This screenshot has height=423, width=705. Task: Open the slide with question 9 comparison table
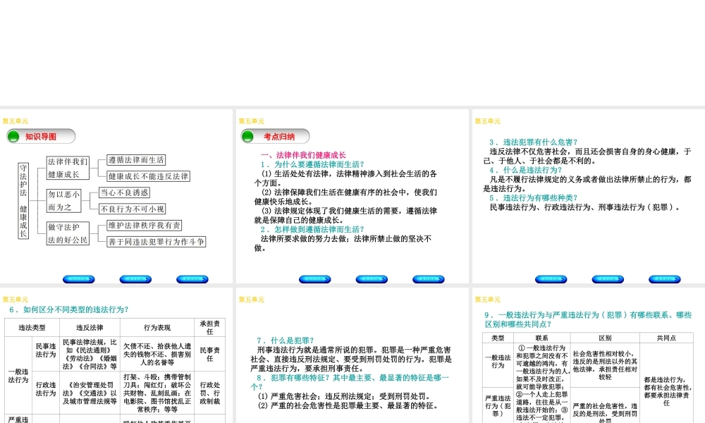click(x=589, y=355)
